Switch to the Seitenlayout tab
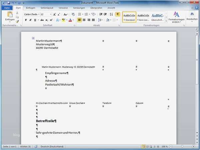Image resolution: width=200 pixels, height=150 pixels. coord(47,8)
